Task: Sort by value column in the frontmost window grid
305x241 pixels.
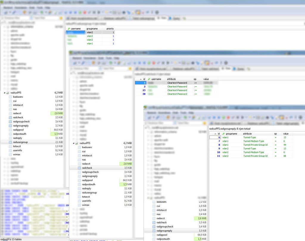Action: tap(287, 134)
